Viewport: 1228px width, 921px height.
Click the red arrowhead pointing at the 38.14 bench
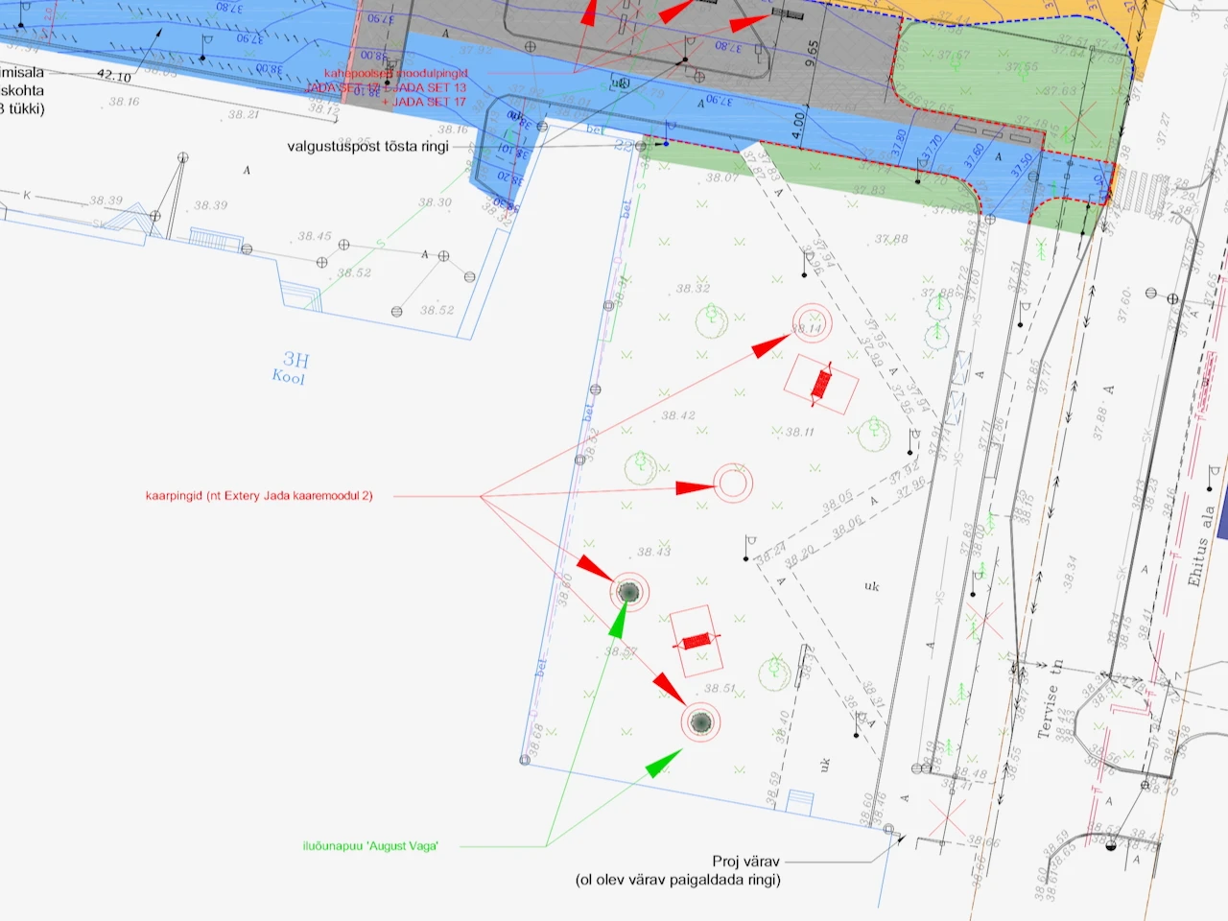click(x=769, y=346)
